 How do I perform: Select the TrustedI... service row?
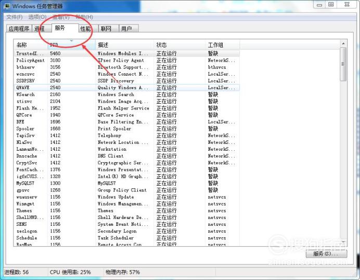pos(126,53)
